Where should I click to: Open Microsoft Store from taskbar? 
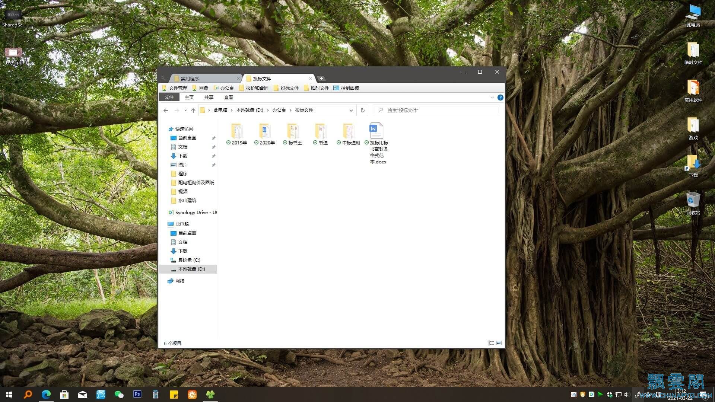[x=64, y=395]
